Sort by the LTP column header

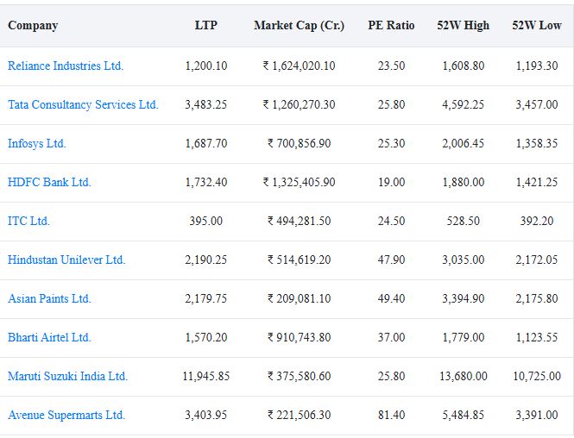pos(206,25)
